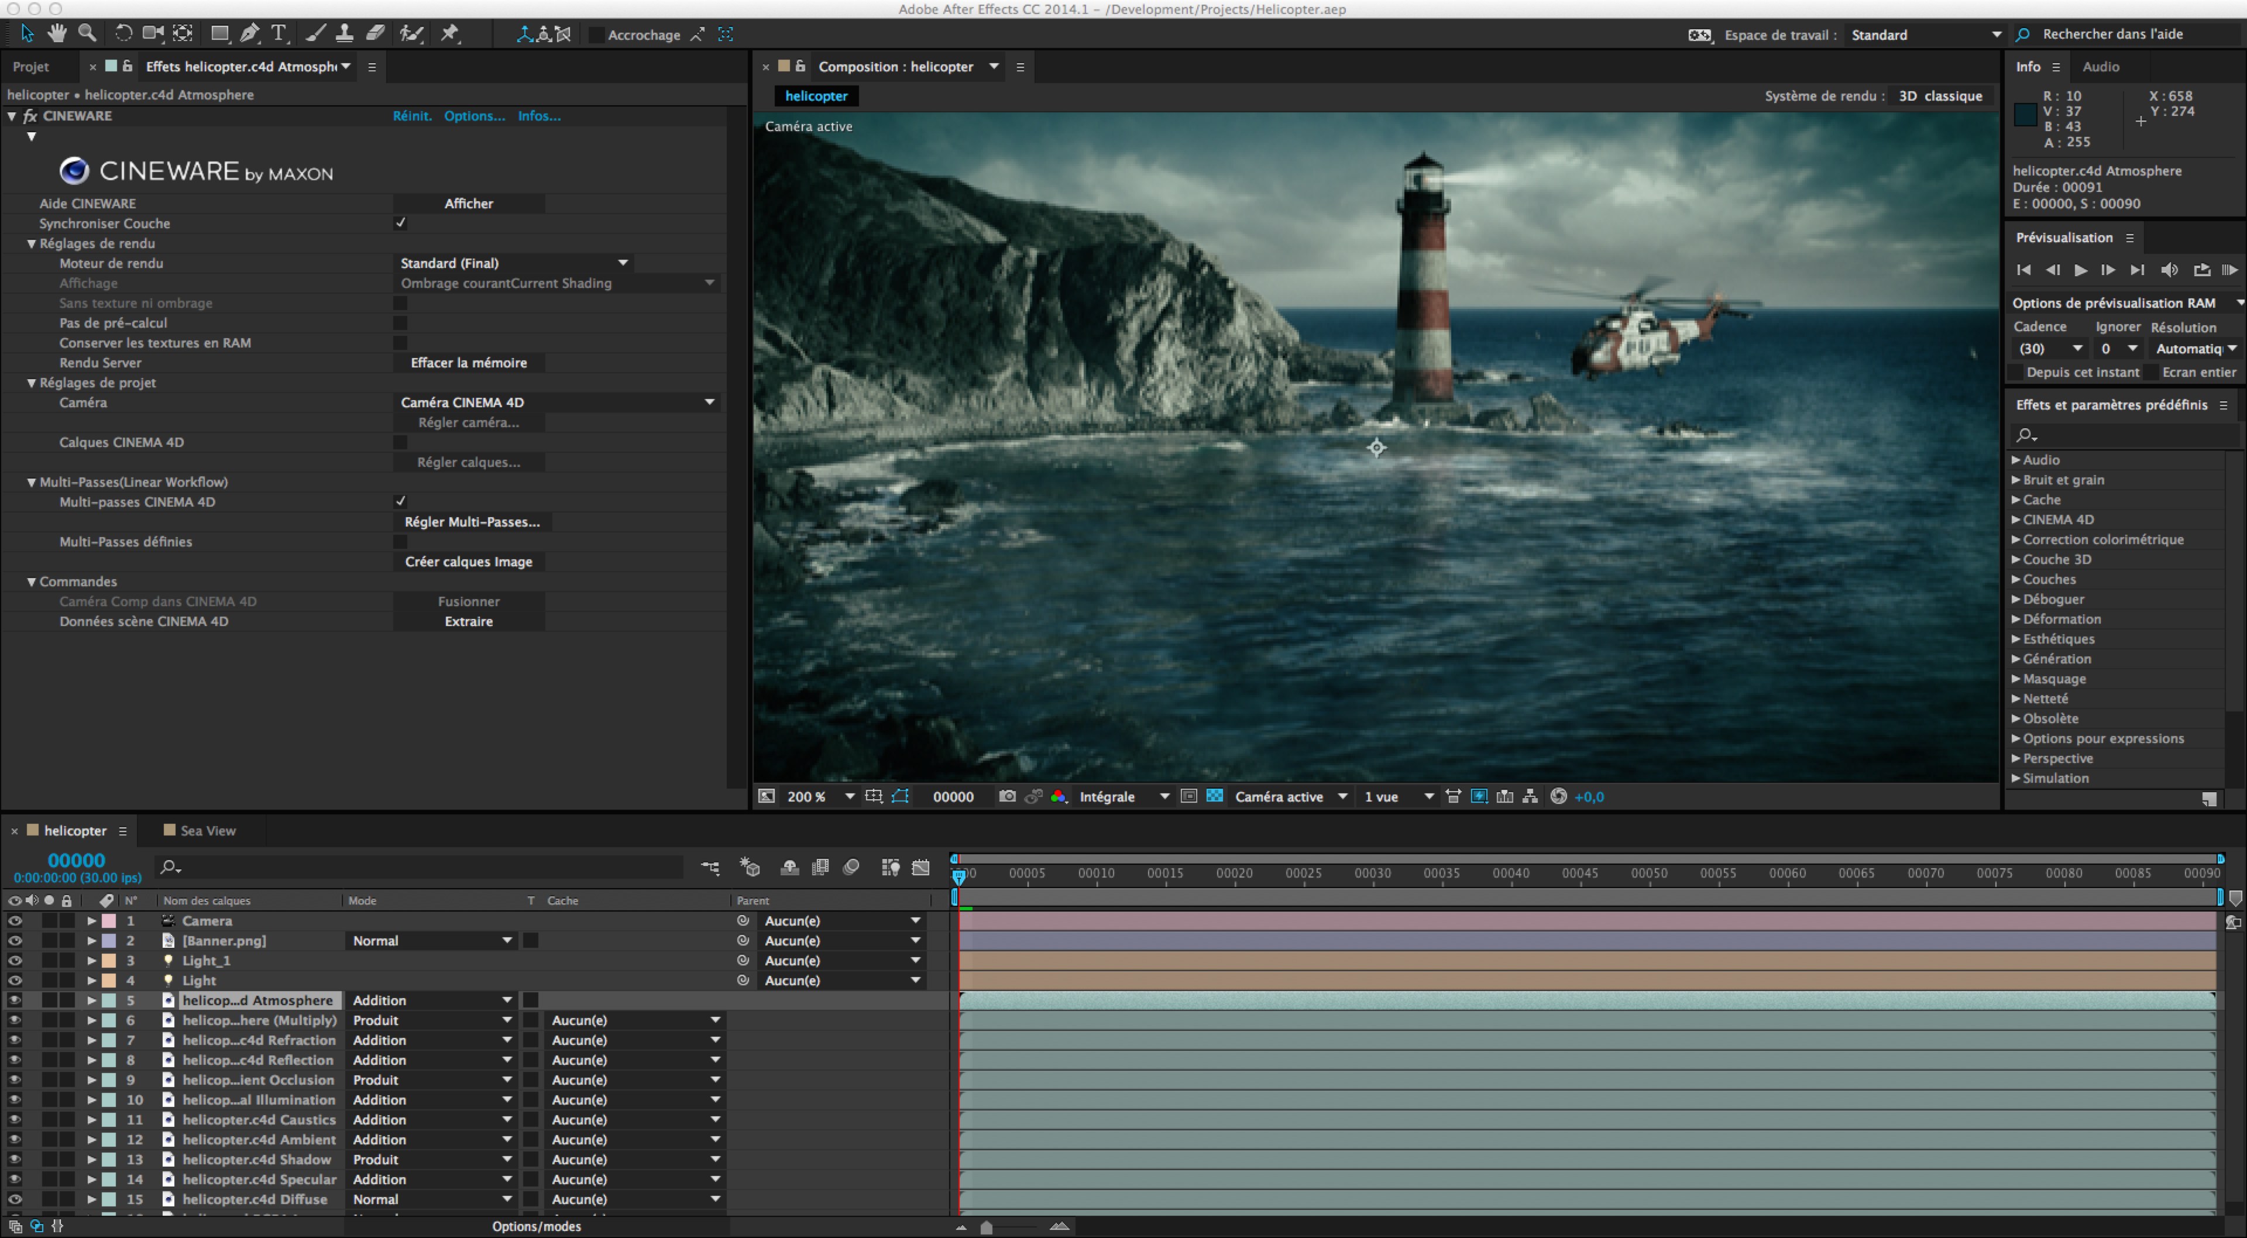Click the Extraire button

pos(468,621)
